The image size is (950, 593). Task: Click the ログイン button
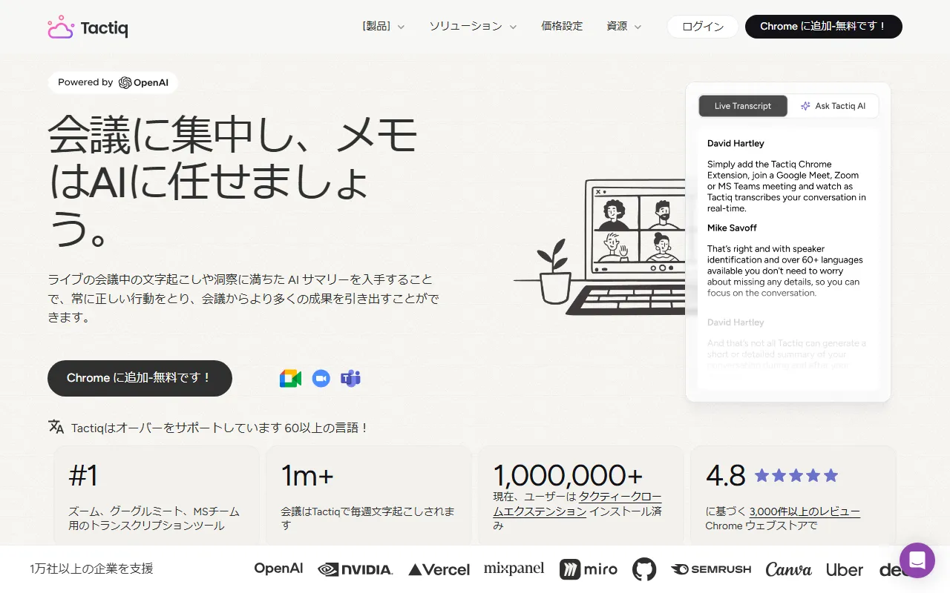(x=701, y=26)
